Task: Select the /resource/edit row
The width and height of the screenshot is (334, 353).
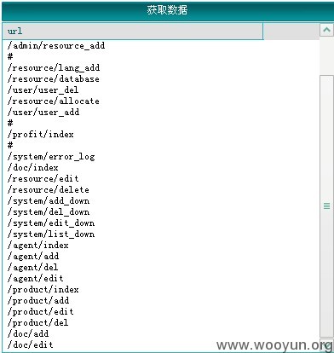Action: coord(43,179)
